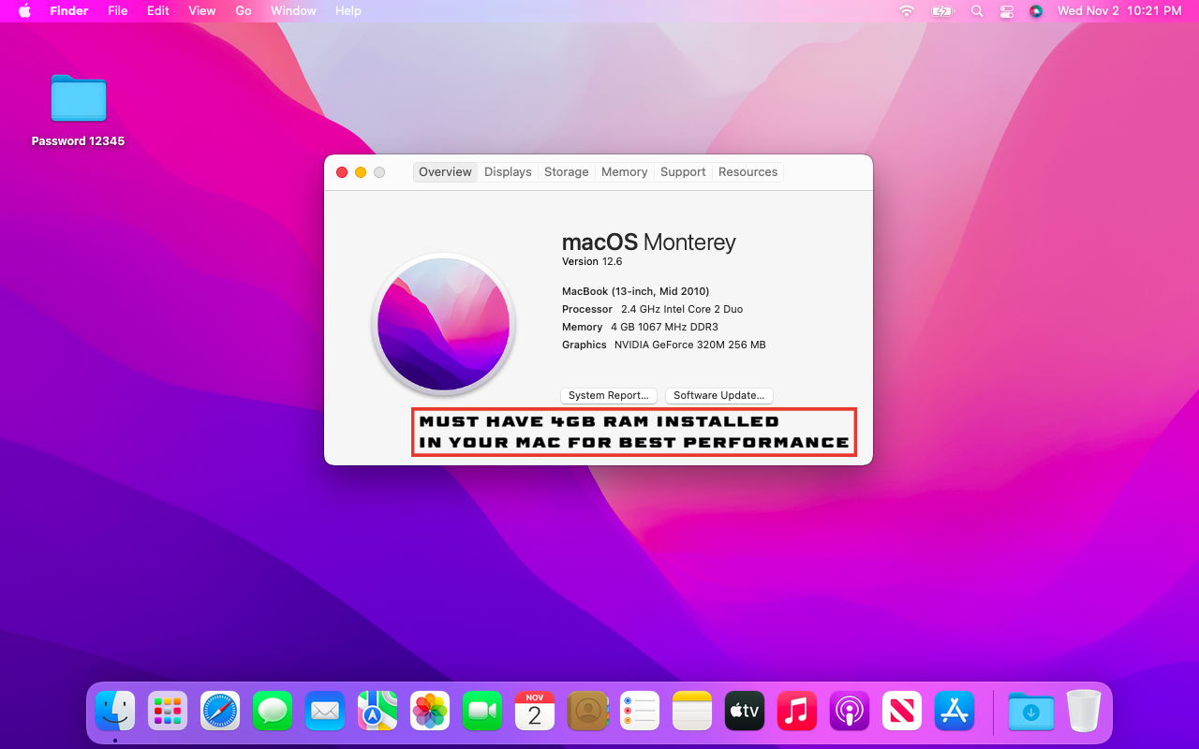
Task: Close the About This Mac window
Action: pos(342,172)
